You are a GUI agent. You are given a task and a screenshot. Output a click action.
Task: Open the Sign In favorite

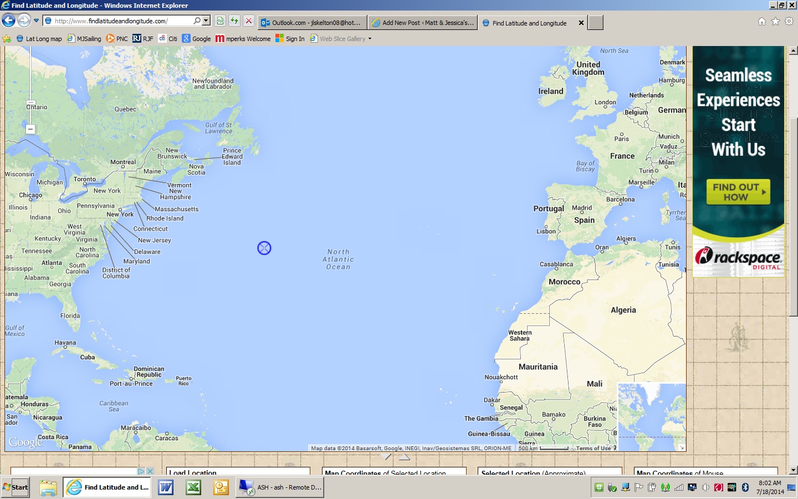click(x=290, y=39)
